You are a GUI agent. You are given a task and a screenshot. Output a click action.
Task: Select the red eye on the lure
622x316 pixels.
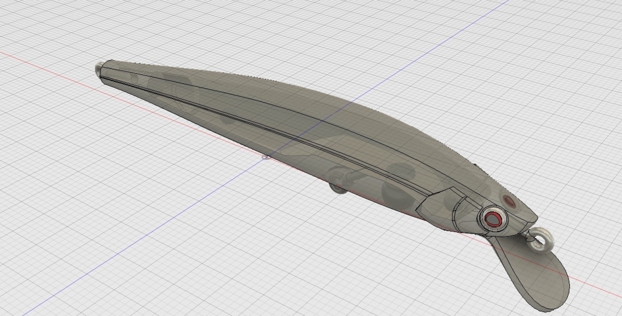coord(493,218)
